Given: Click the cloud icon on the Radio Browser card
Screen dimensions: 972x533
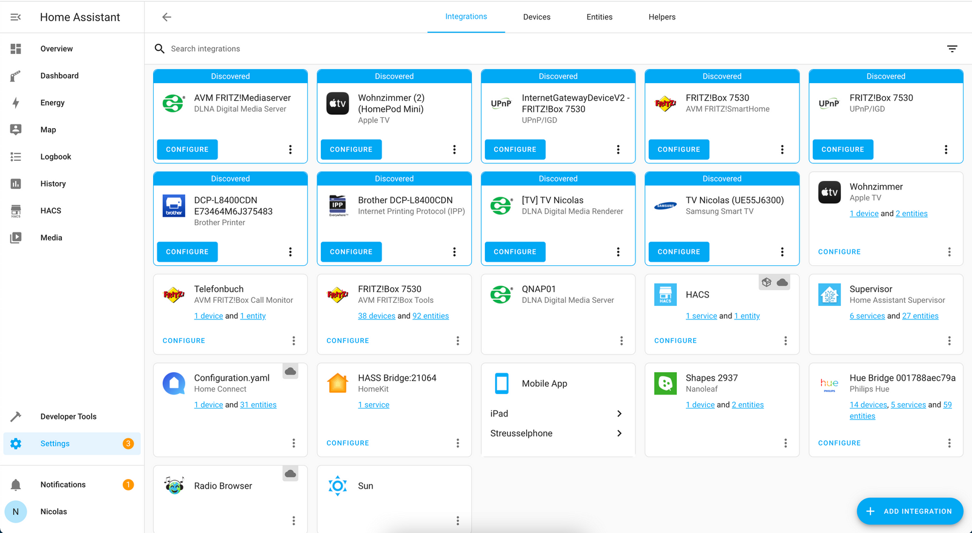Looking at the screenshot, I should (291, 474).
